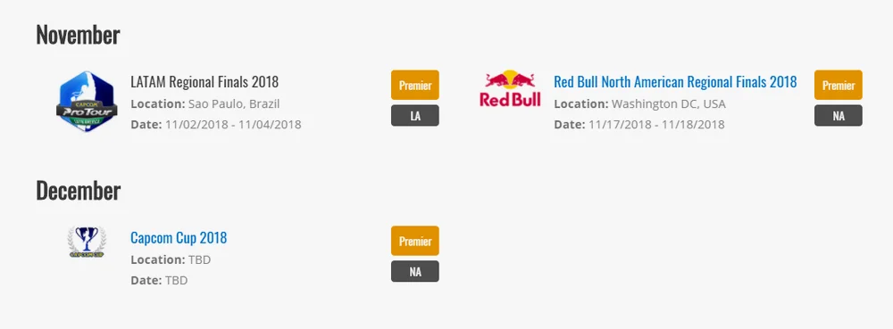Open the Capcom Cup 2018 link

tap(179, 237)
